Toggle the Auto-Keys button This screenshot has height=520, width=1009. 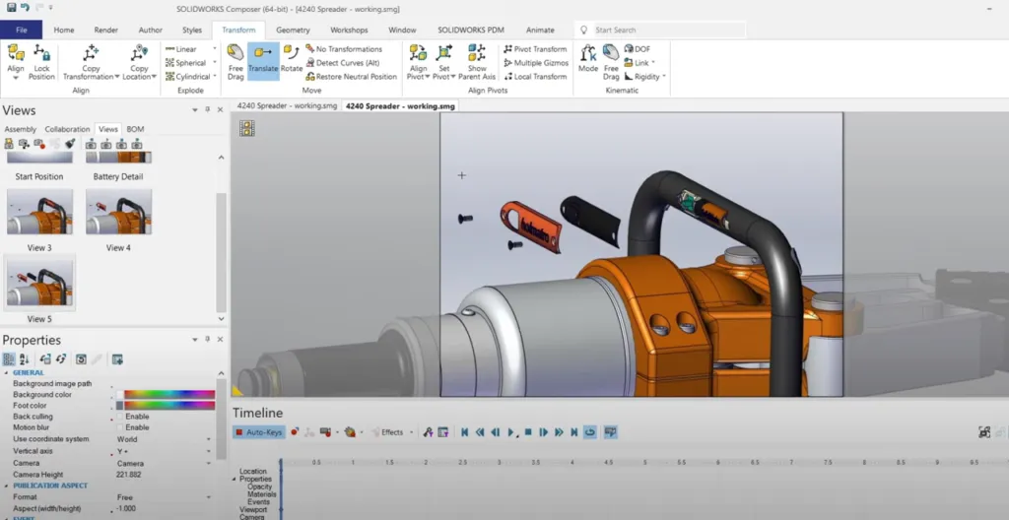coord(258,432)
